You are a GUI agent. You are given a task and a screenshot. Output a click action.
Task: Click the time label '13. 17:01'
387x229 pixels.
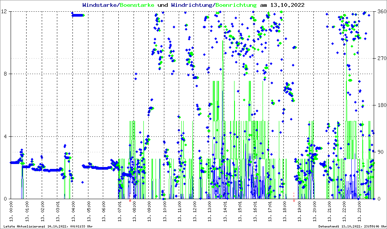(x=270, y=211)
